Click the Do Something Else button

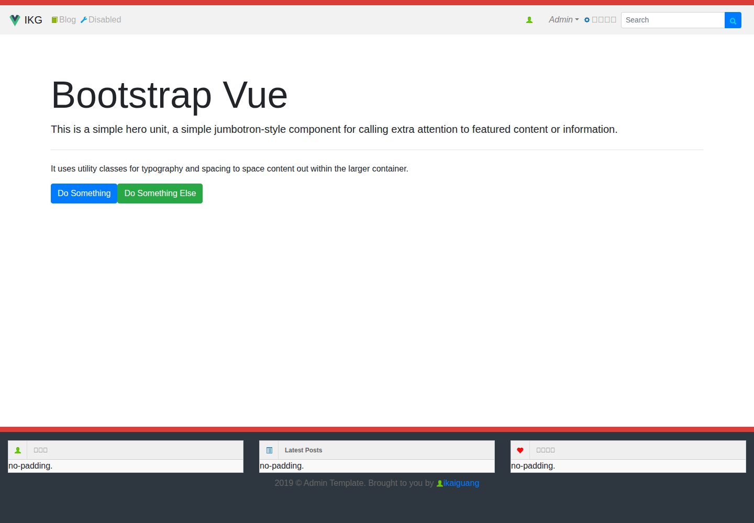(x=160, y=194)
